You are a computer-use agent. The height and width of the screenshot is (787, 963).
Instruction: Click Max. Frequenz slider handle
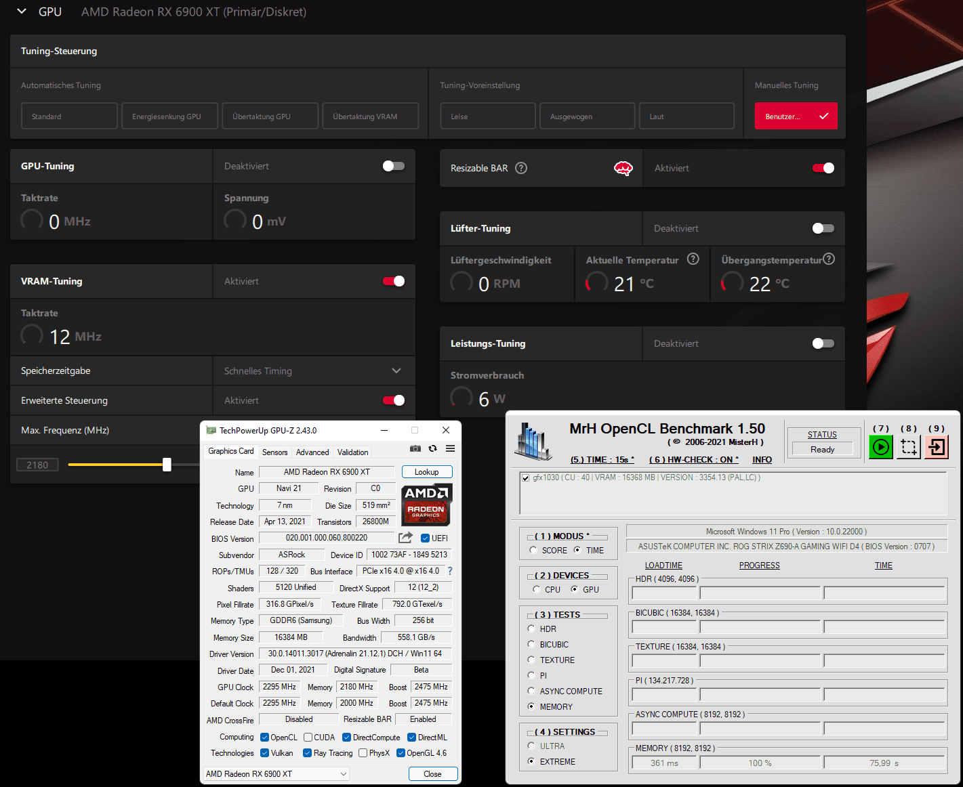pyautogui.click(x=167, y=465)
